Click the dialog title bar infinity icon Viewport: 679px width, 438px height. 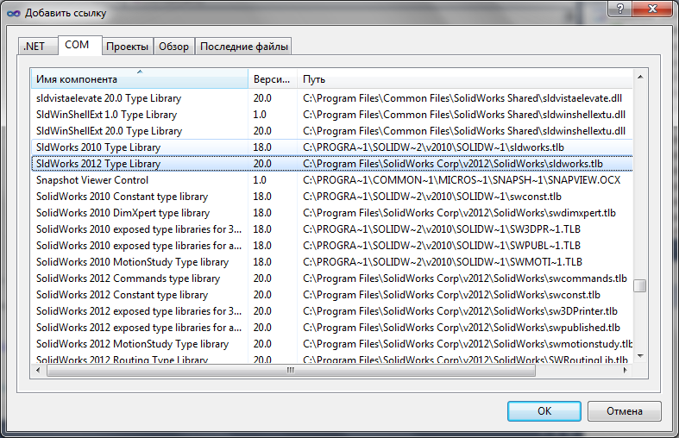click(14, 14)
